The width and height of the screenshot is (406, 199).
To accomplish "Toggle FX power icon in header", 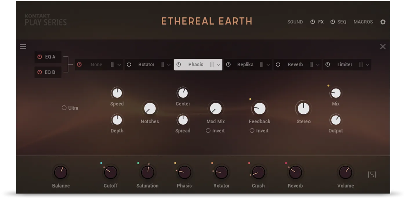I will click(x=313, y=22).
